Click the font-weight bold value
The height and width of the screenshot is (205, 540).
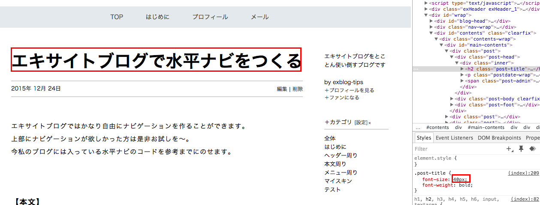pyautogui.click(x=465, y=185)
